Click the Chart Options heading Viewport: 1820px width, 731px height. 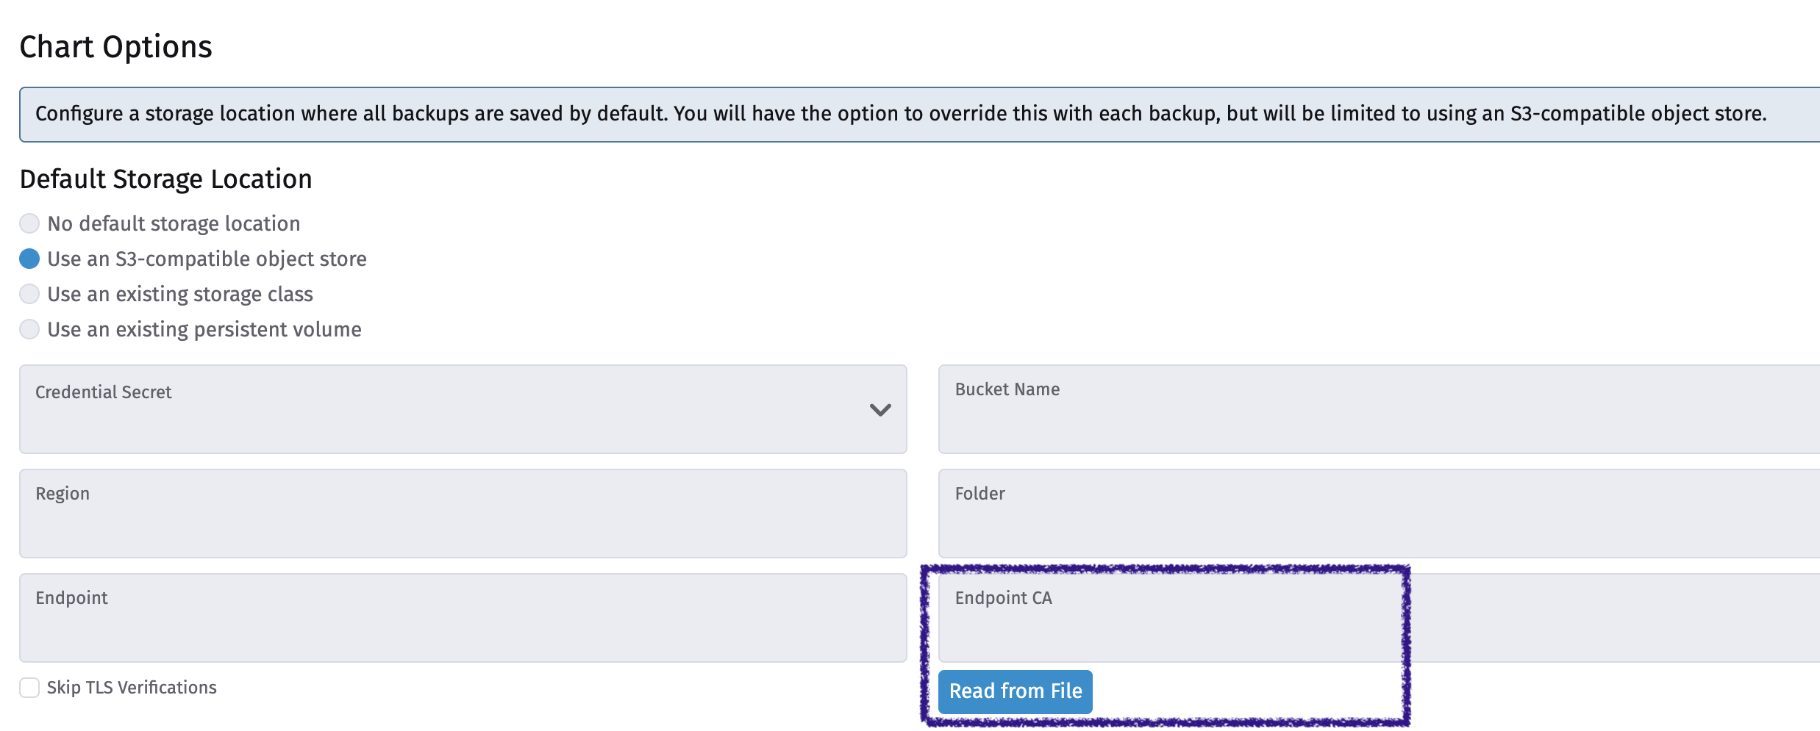pos(115,46)
